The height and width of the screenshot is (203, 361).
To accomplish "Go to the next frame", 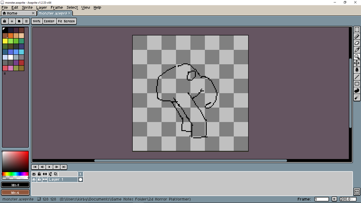I will tap(56, 167).
